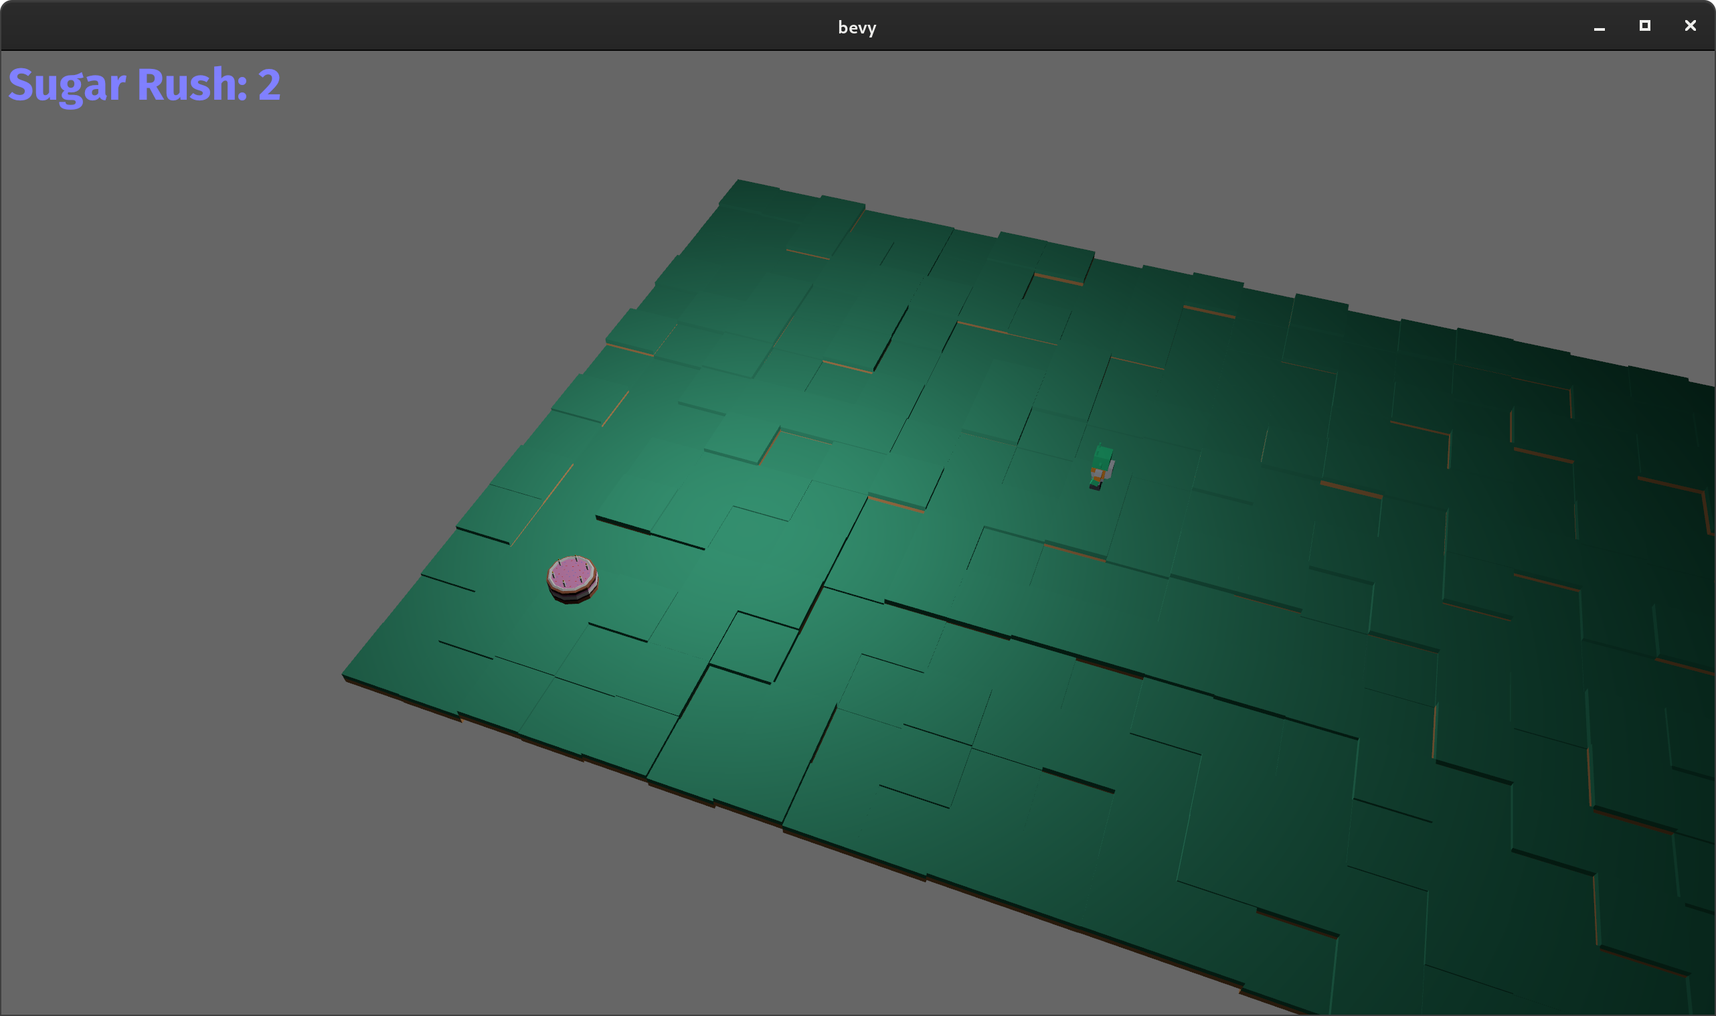Screen dimensions: 1716x1016
Task: Click the score number 2
Action: click(269, 85)
